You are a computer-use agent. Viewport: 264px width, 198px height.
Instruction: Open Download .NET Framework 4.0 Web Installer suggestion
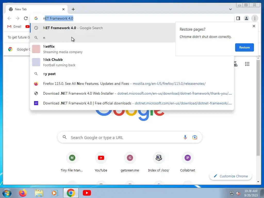tap(132, 93)
